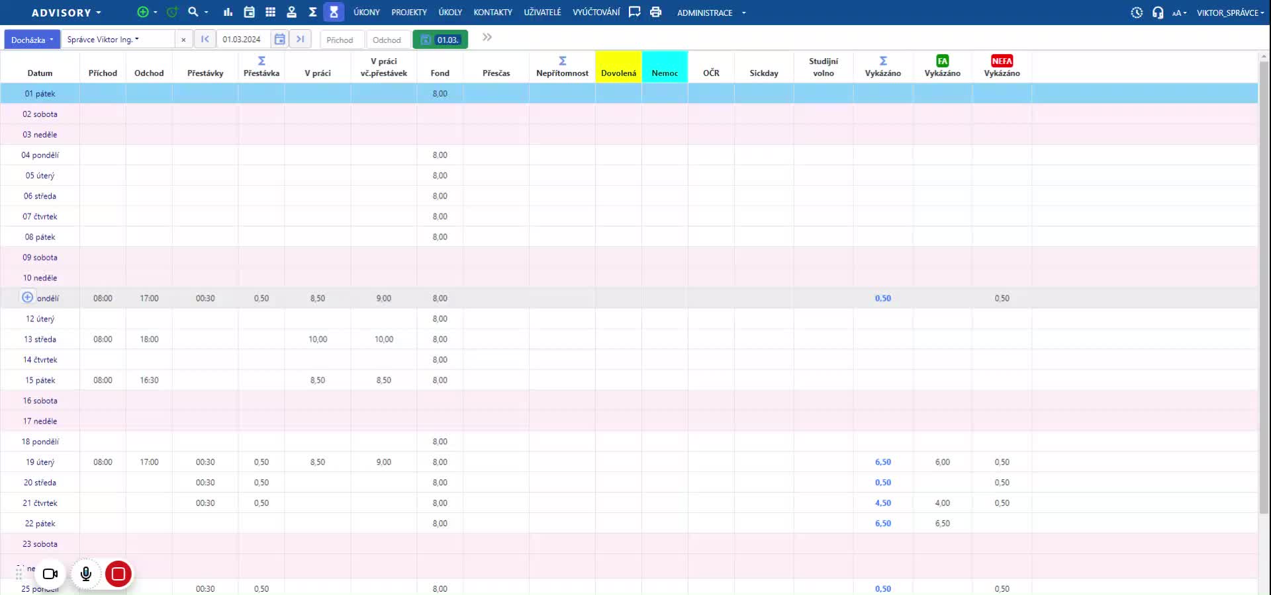
Task: Click the bar chart icon in top toolbar
Action: point(228,12)
